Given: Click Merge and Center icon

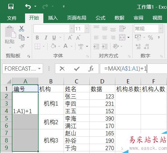Looking at the screenshot, I should (x=122, y=38).
